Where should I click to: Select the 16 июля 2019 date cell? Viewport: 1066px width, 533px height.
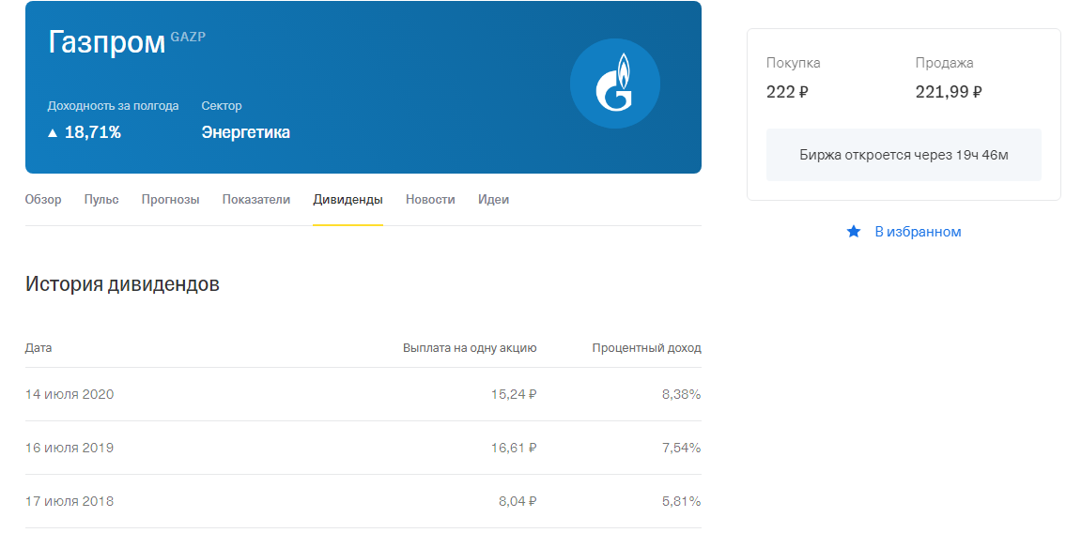pos(70,449)
